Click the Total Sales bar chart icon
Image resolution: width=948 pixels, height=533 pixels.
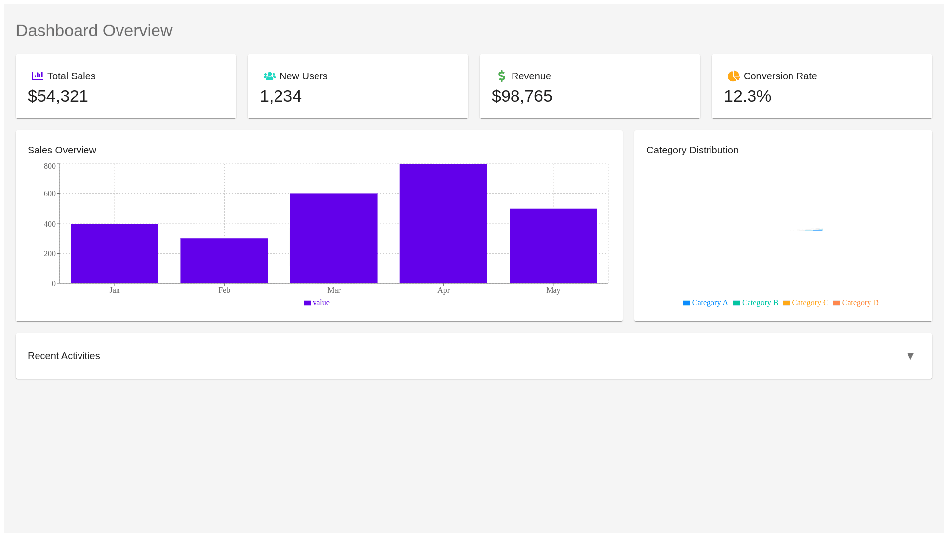tap(38, 76)
